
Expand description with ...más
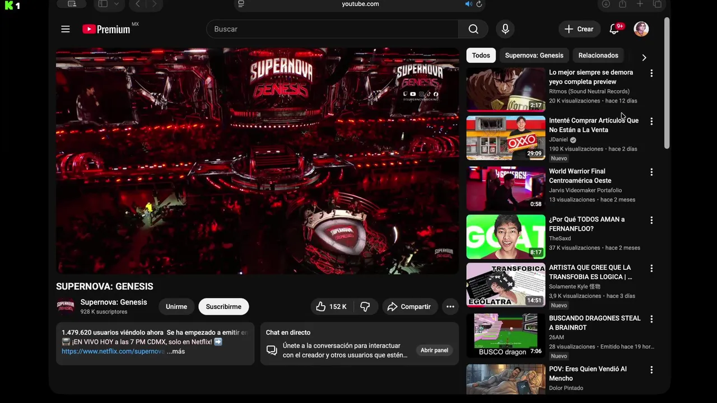[x=175, y=352]
